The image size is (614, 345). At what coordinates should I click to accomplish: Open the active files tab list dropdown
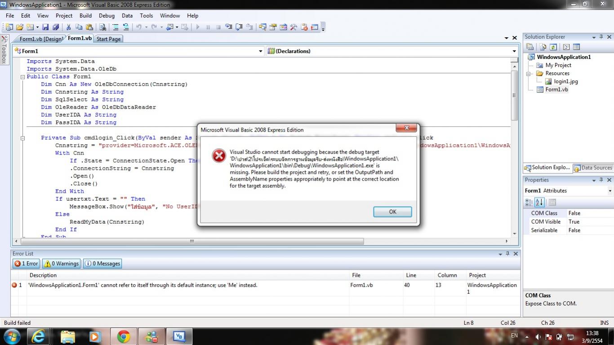[507, 38]
